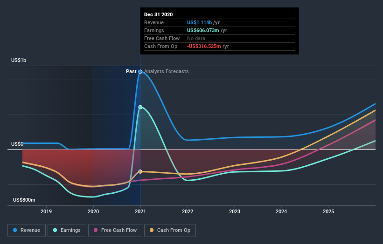The width and height of the screenshot is (383, 244).
Task: Click the 2023 x-axis label
Action: click(x=235, y=211)
